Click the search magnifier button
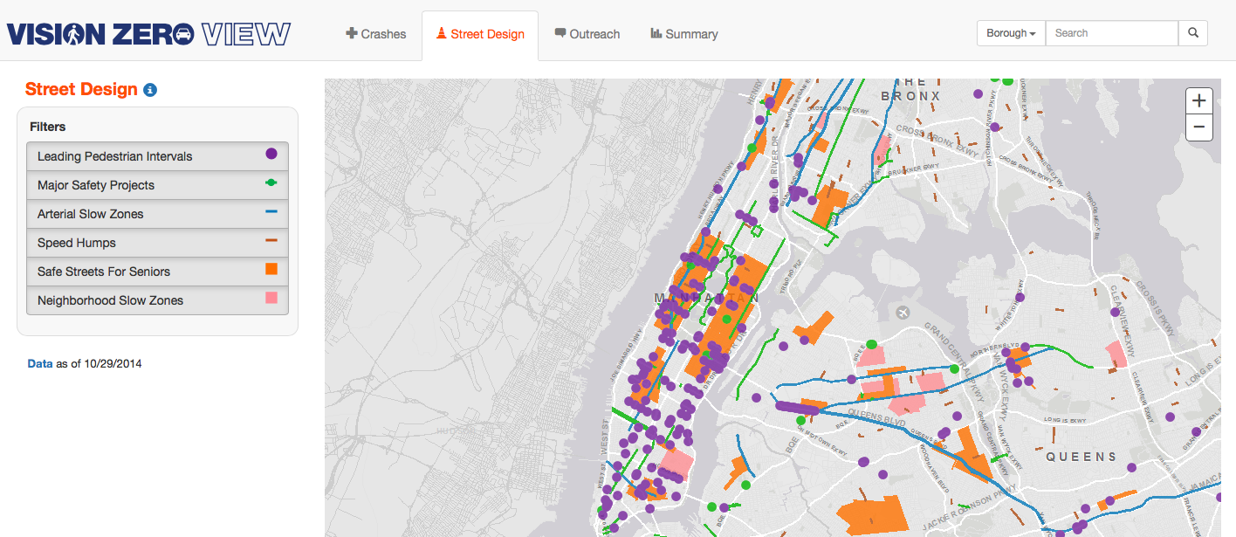Viewport: 1236px width, 537px height. tap(1192, 33)
